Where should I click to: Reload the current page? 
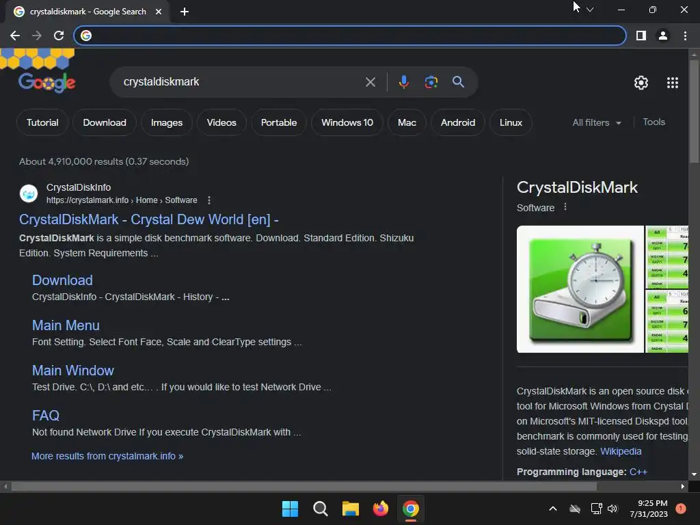point(59,36)
